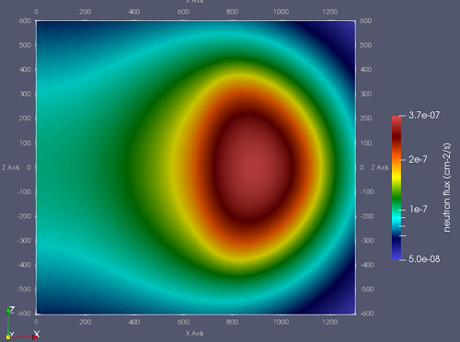Viewport: 460px width, 342px height.
Task: Click the "300" tick label on the right Z axis
Action: point(366,94)
